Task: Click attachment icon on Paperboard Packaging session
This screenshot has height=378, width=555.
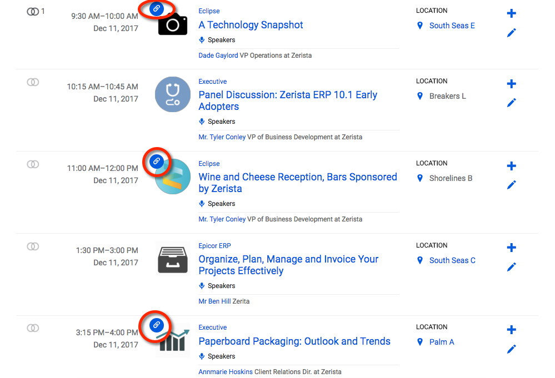Action: point(157,325)
